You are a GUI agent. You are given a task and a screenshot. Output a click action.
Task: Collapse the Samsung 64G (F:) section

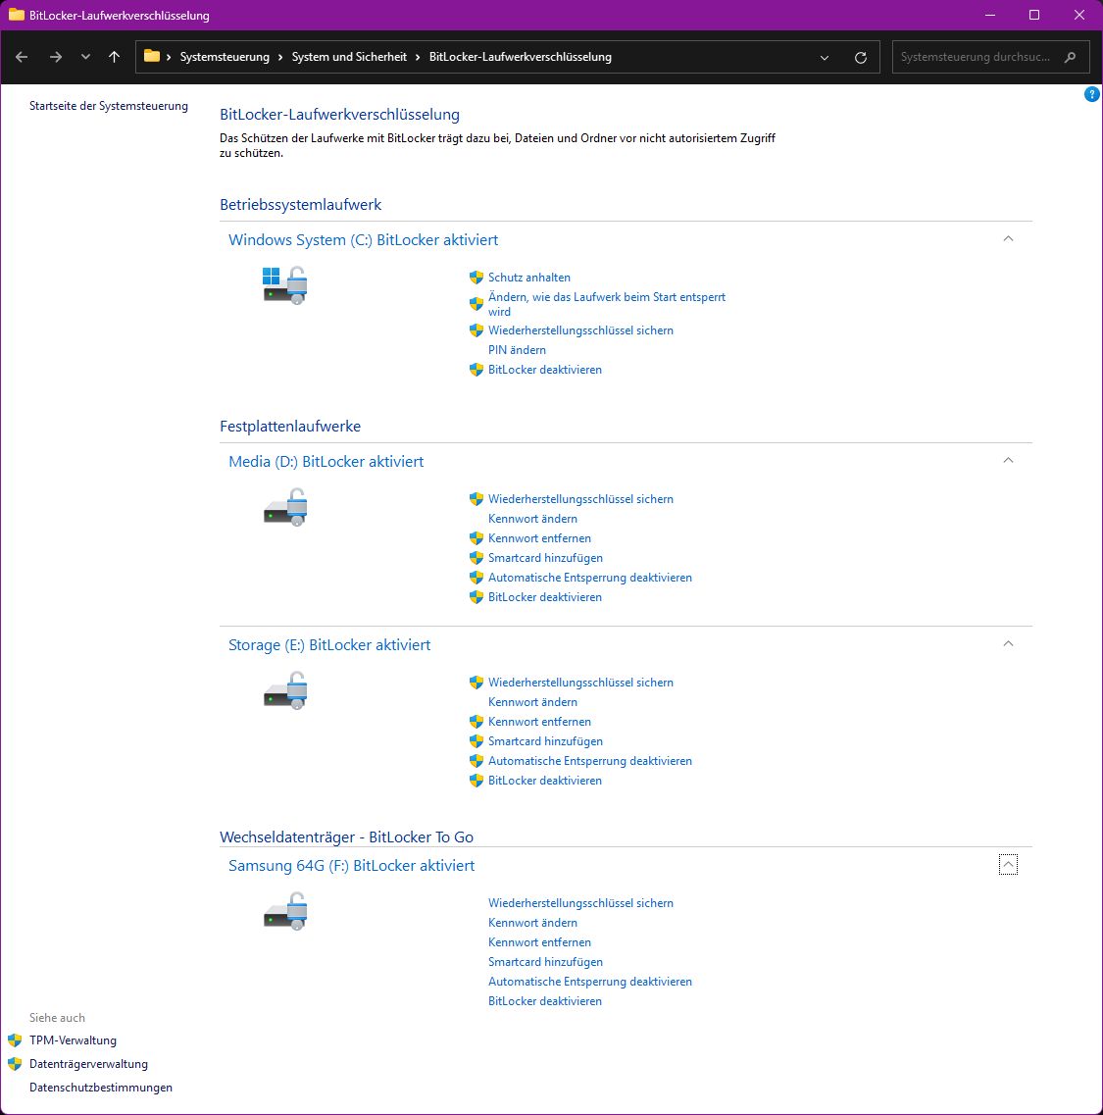click(1008, 865)
